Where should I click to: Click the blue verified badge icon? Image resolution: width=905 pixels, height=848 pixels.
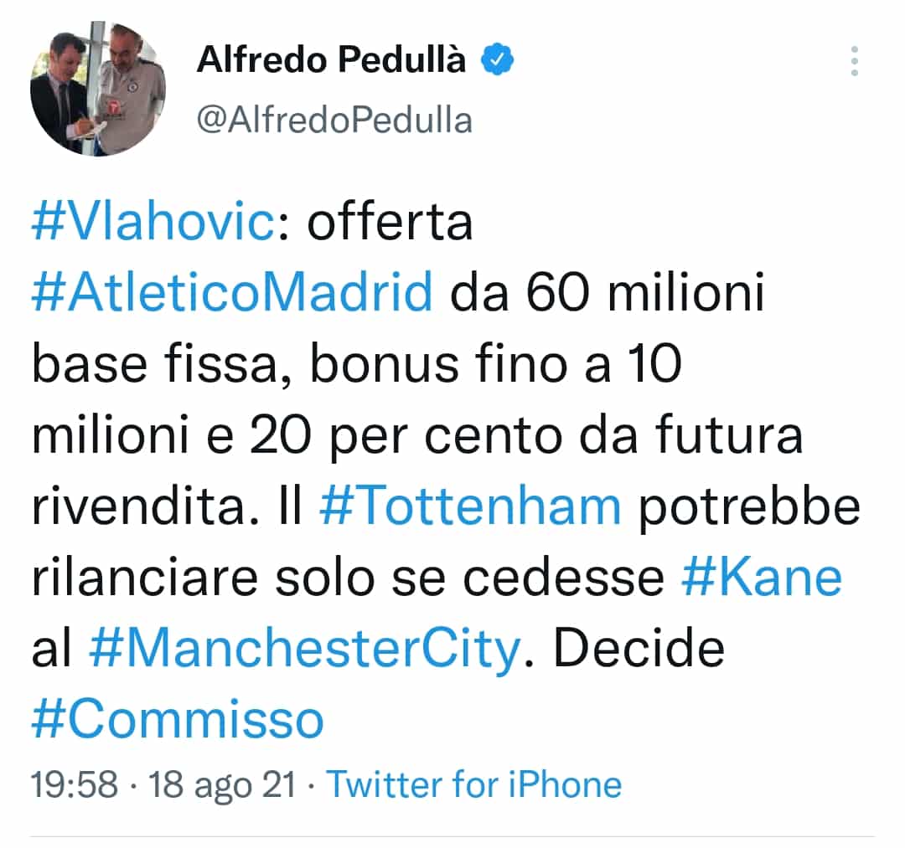click(499, 59)
